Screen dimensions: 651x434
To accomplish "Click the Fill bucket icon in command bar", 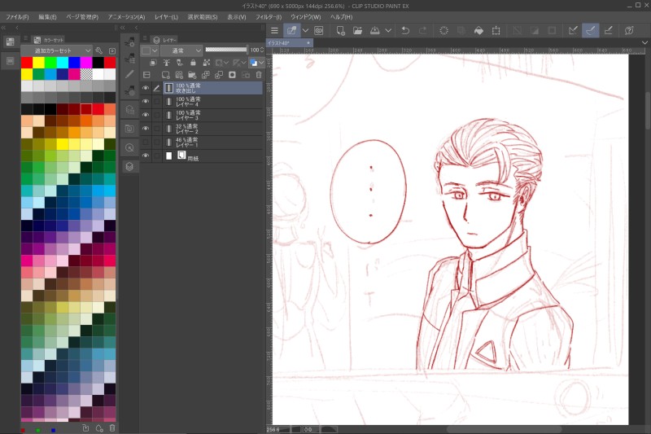I will click(x=479, y=30).
